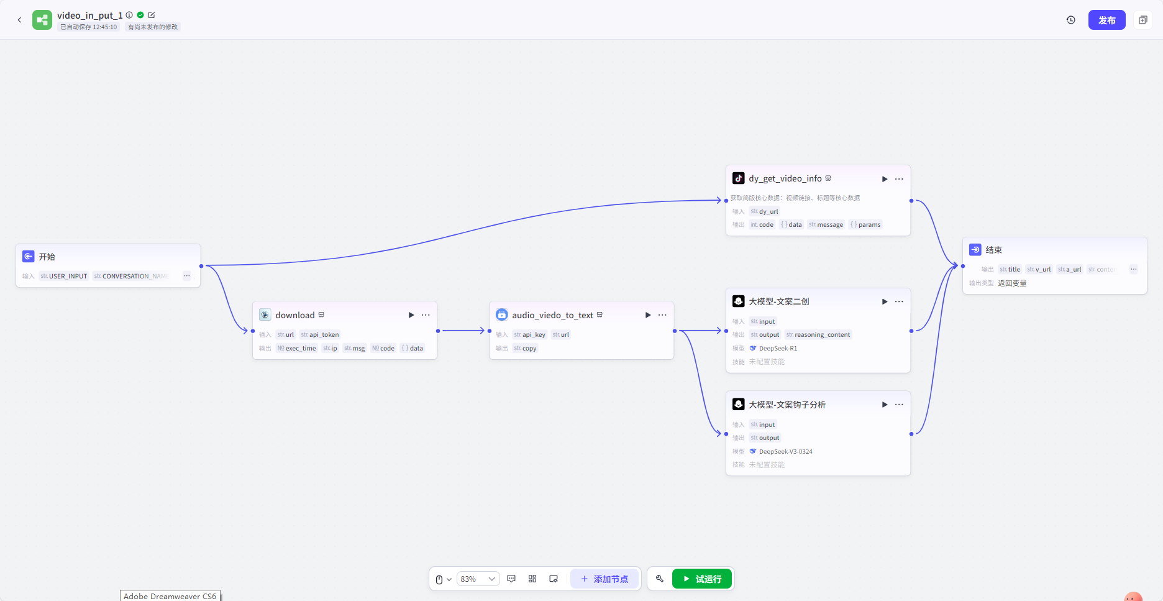This screenshot has width=1163, height=601.
Task: Click the 添加节点 add node button
Action: (x=604, y=579)
